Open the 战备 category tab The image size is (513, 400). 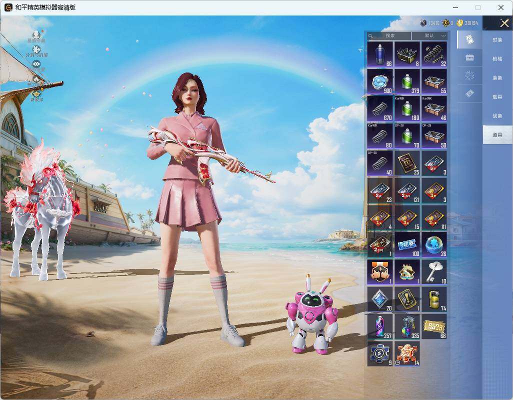[x=497, y=116]
